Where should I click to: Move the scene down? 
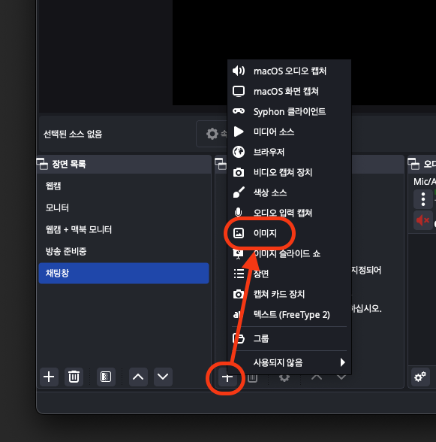coord(163,377)
